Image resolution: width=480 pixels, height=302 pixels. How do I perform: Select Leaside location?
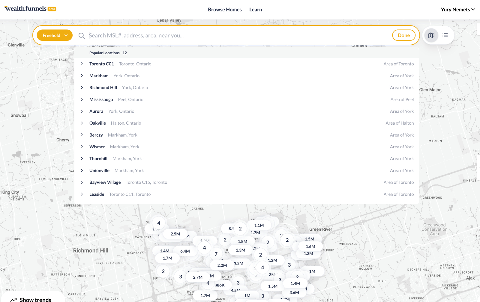(247, 194)
